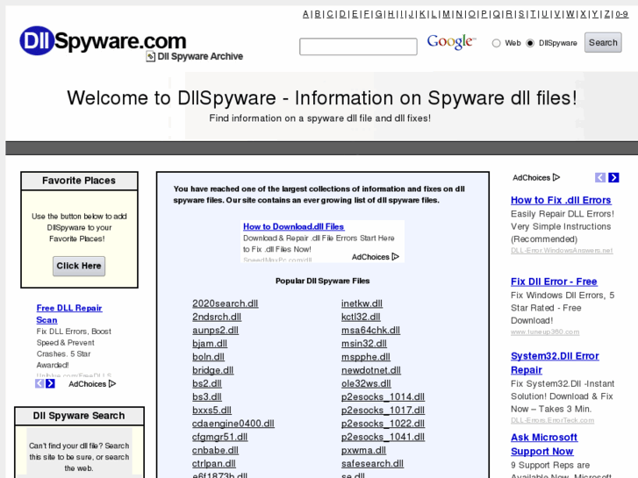The height and width of the screenshot is (478, 638).
Task: Click the Dll Spyware Search panel header
Action: [x=79, y=416]
